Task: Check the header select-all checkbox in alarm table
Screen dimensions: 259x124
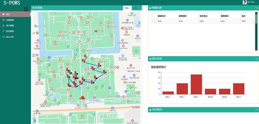Action: click(153, 16)
